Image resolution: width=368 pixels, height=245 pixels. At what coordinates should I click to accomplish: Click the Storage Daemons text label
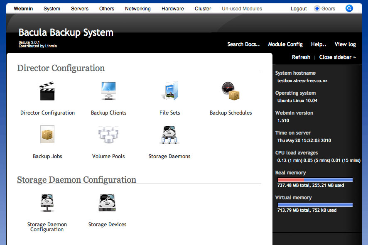coord(169,156)
